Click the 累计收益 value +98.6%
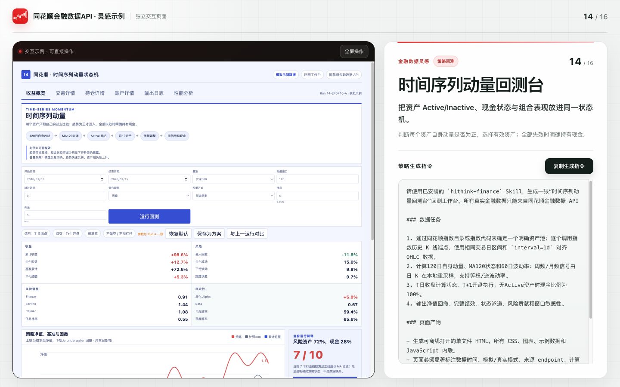This screenshot has width=620, height=387. tap(179, 255)
